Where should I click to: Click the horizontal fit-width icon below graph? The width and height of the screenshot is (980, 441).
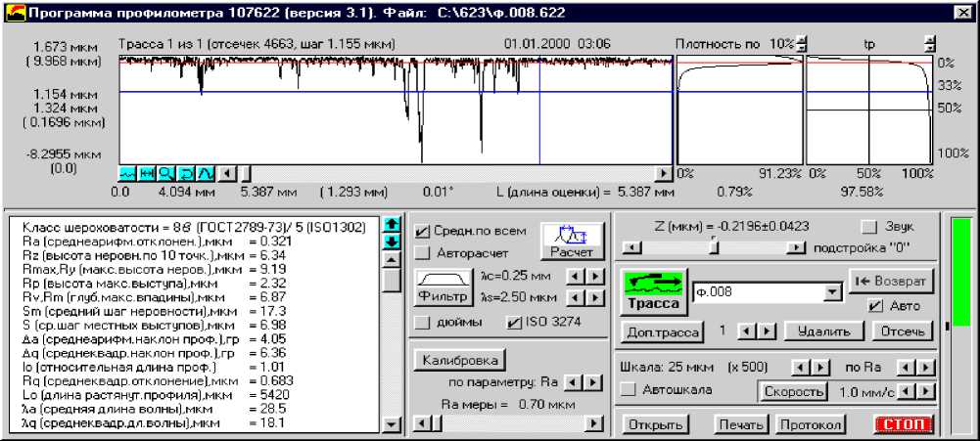point(147,173)
